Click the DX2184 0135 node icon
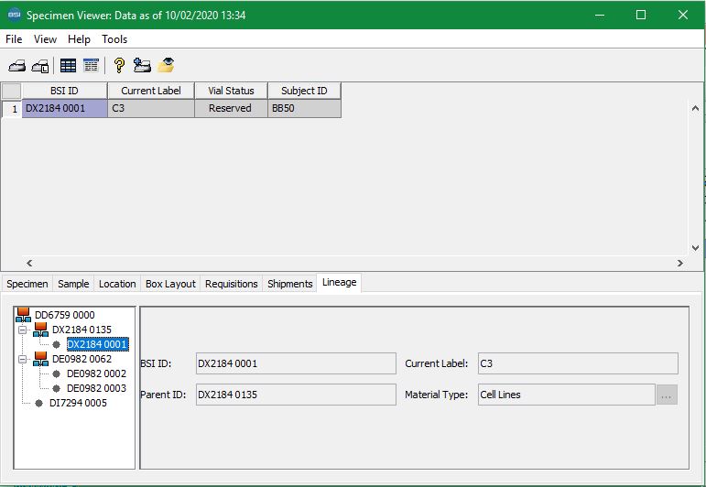 [x=40, y=330]
